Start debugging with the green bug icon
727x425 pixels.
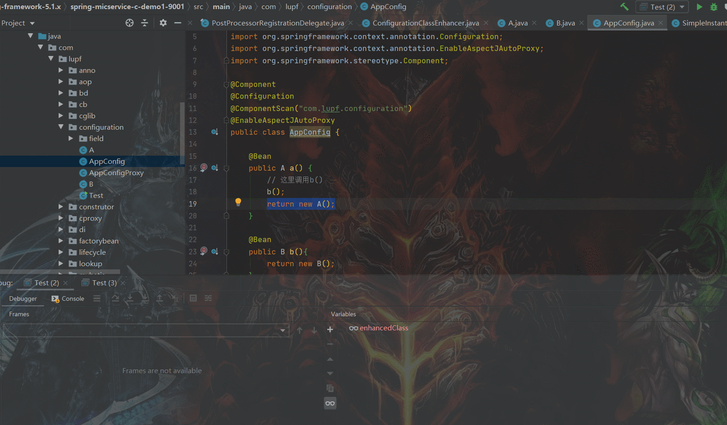[714, 7]
